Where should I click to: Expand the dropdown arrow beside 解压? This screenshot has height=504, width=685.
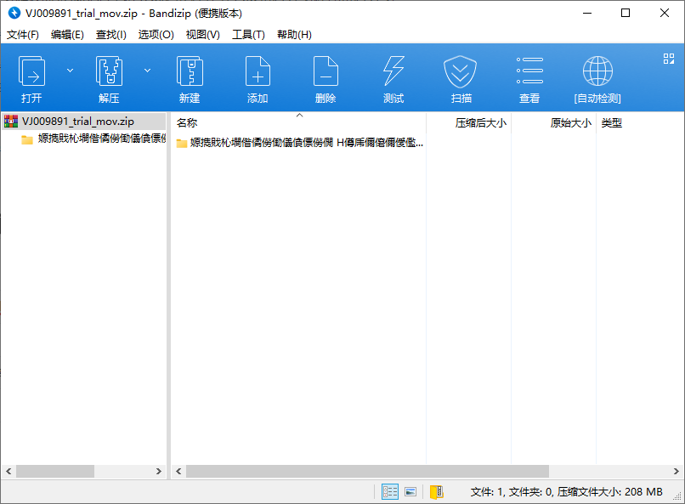pyautogui.click(x=147, y=70)
